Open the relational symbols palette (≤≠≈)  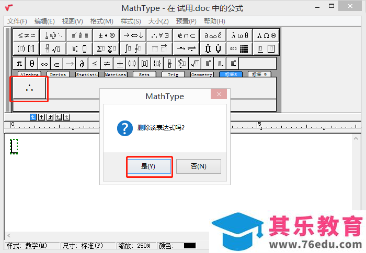[x=26, y=35]
